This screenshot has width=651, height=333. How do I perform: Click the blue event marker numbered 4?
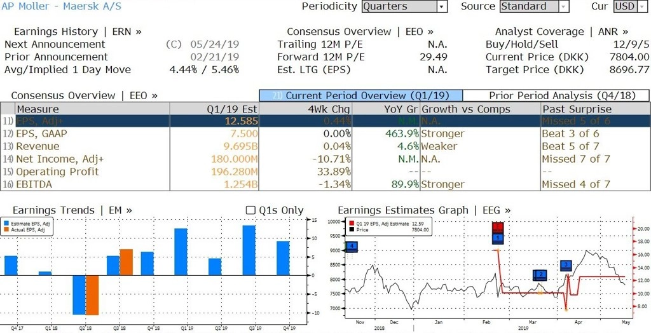(x=351, y=247)
